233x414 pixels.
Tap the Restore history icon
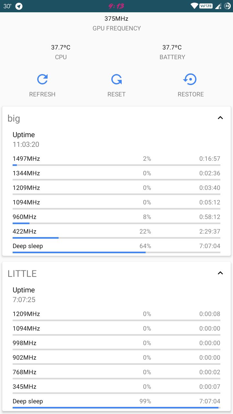190,80
